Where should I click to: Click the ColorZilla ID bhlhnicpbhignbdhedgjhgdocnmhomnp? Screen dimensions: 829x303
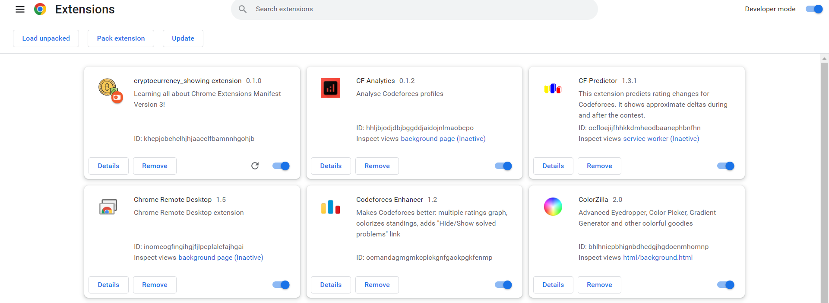tap(643, 247)
